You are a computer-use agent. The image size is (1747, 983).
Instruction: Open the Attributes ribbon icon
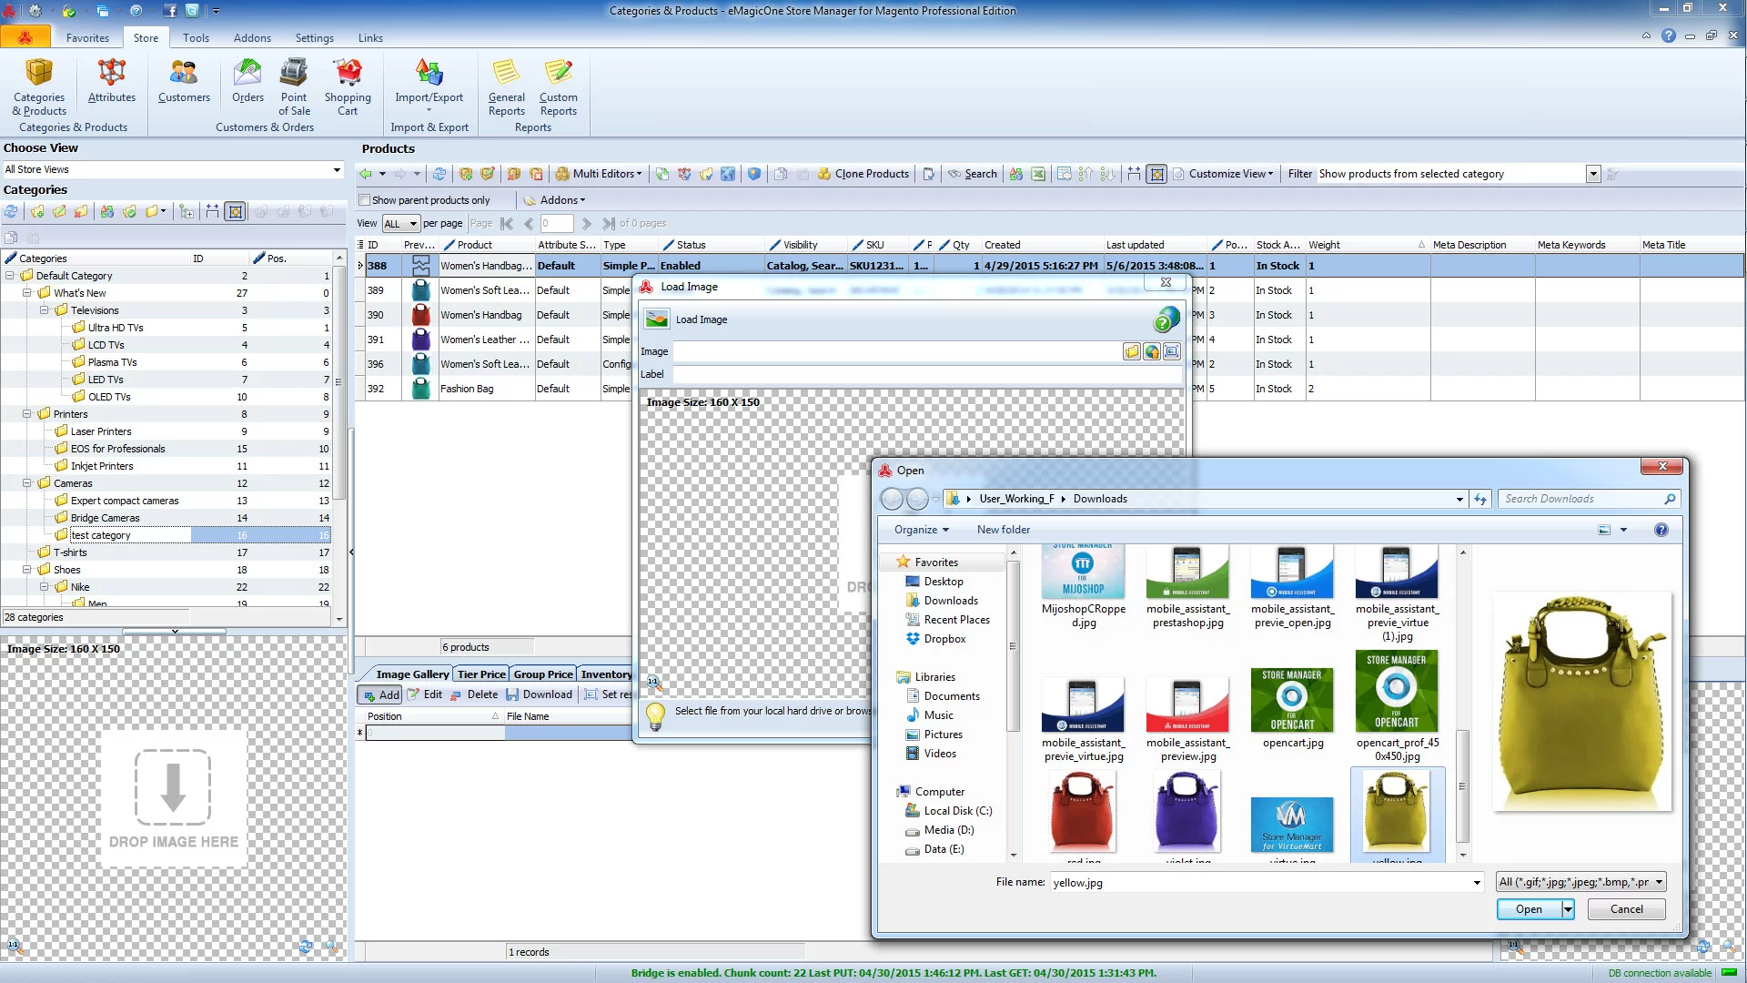tap(111, 80)
